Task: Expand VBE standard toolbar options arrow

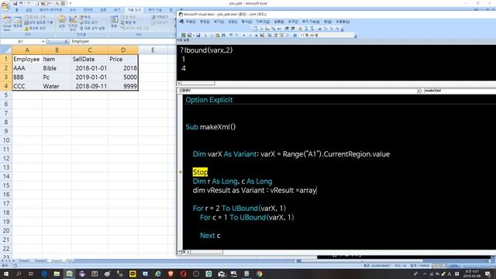Action: [x=356, y=36]
